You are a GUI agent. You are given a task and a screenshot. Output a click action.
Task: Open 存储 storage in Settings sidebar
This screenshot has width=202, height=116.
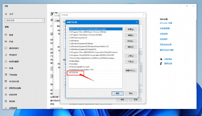tap(9, 68)
